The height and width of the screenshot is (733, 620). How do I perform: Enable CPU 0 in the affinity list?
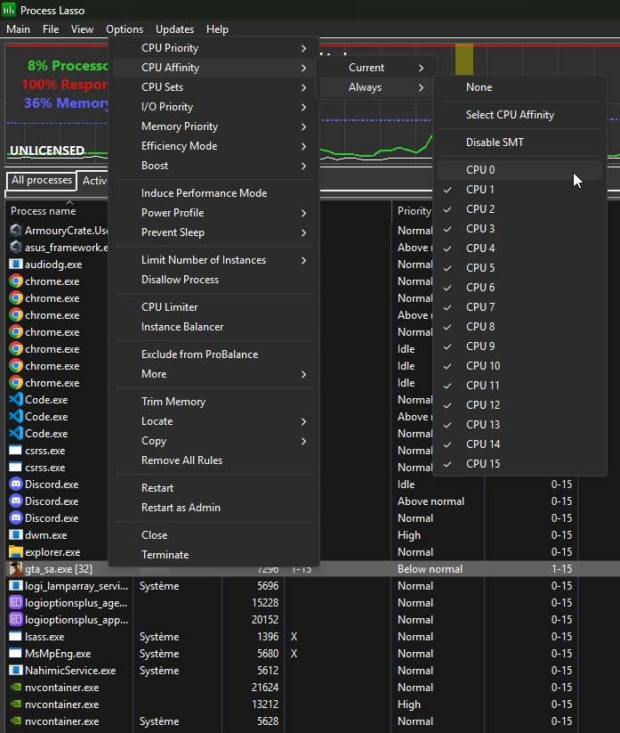coord(519,170)
